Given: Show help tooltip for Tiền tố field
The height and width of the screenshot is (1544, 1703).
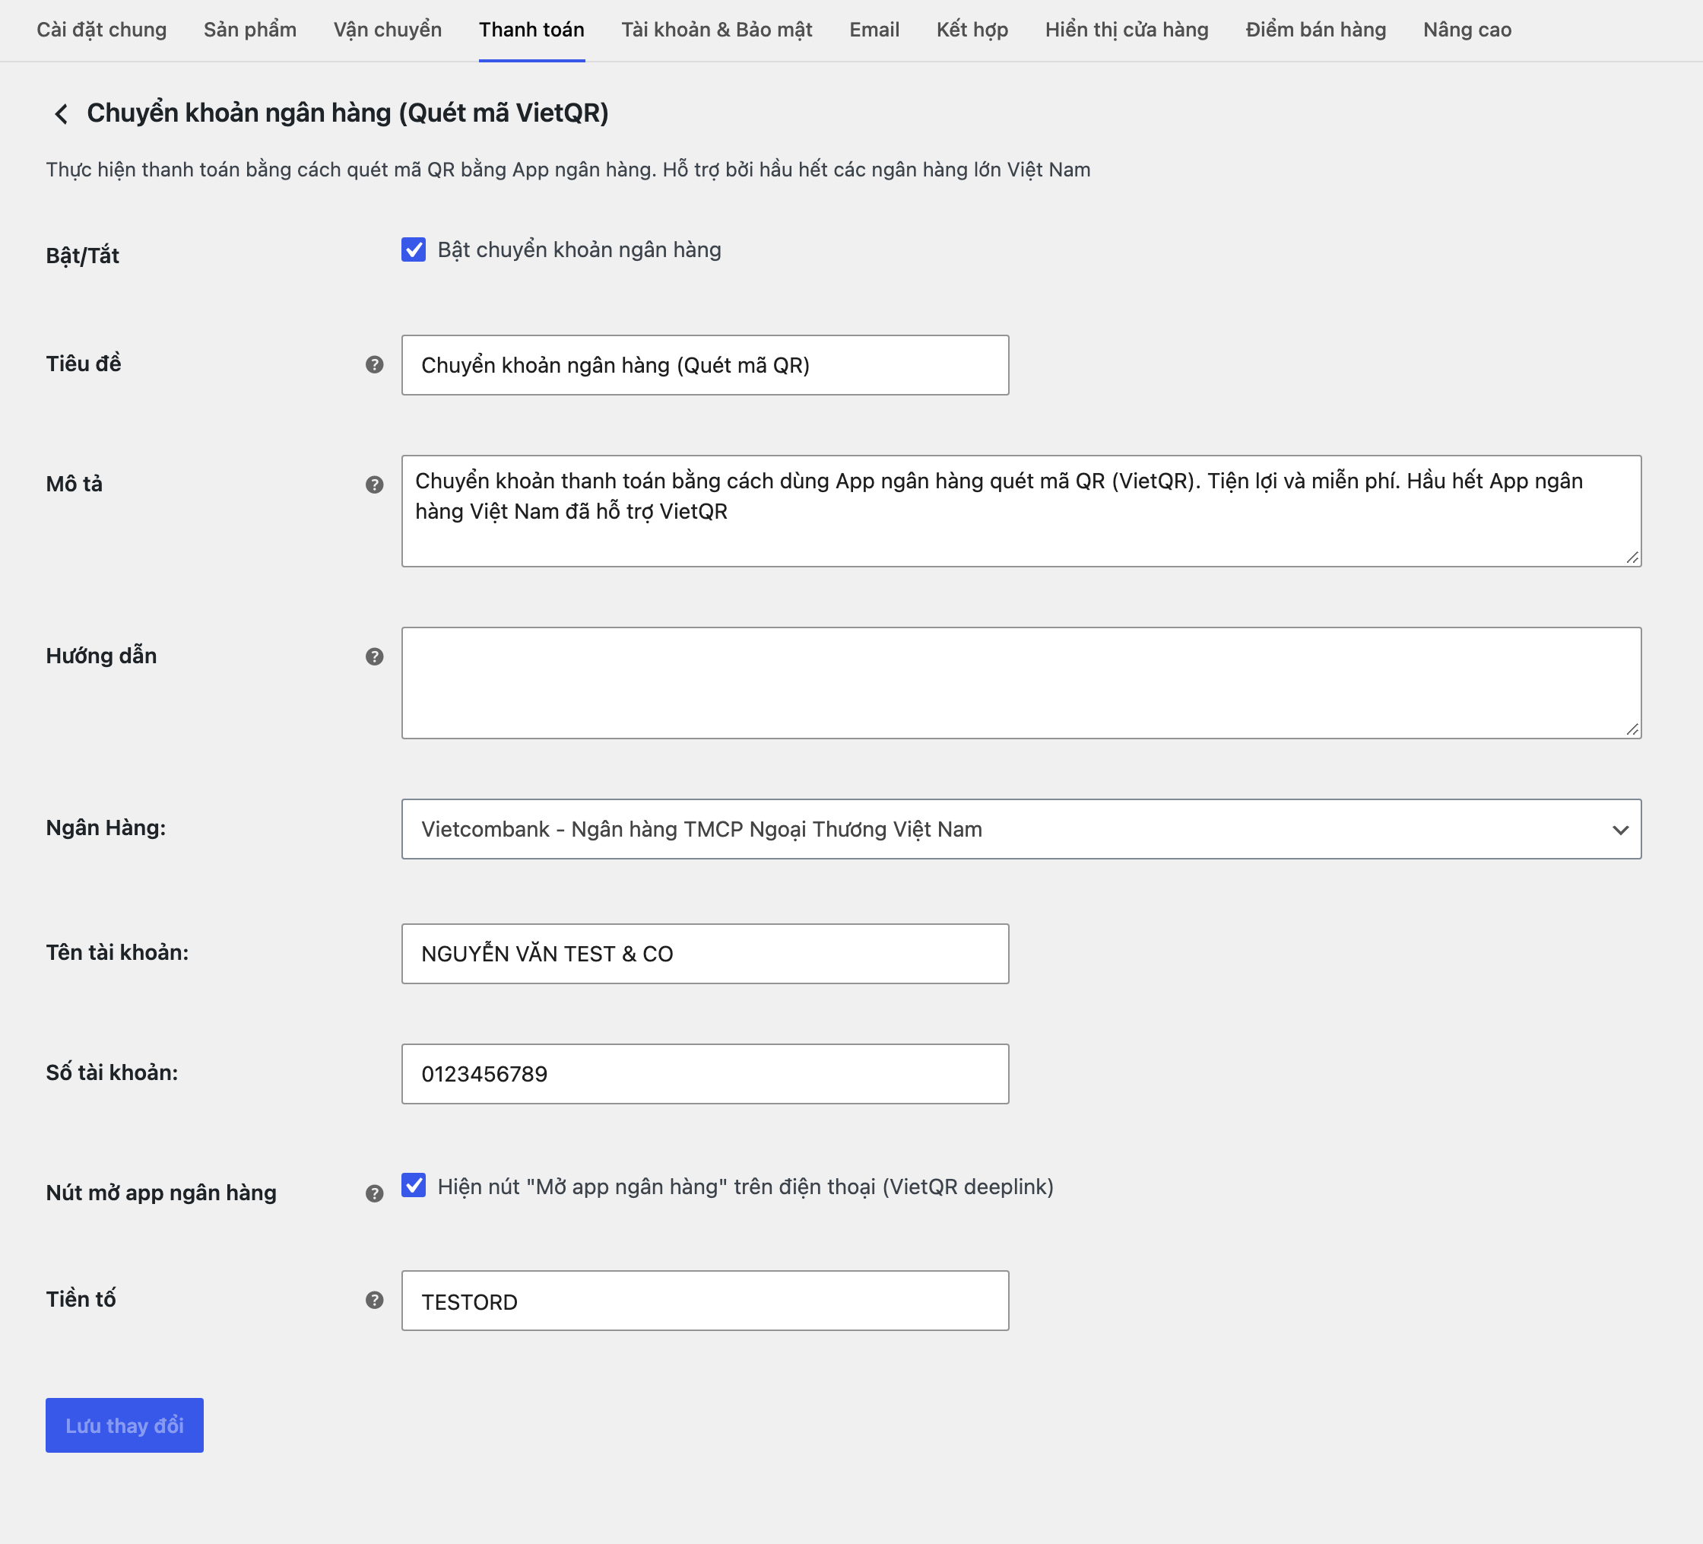Looking at the screenshot, I should click(374, 1300).
